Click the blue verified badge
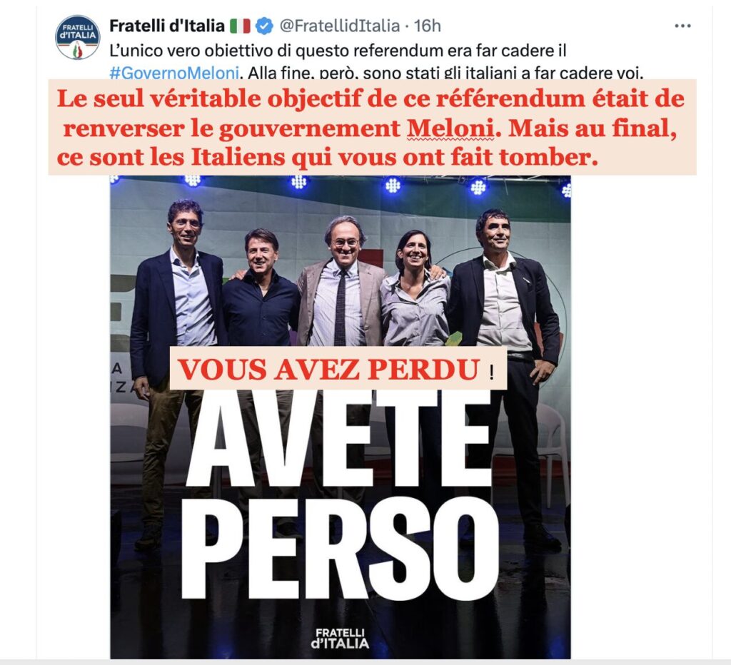This screenshot has height=665, width=731. tap(264, 26)
